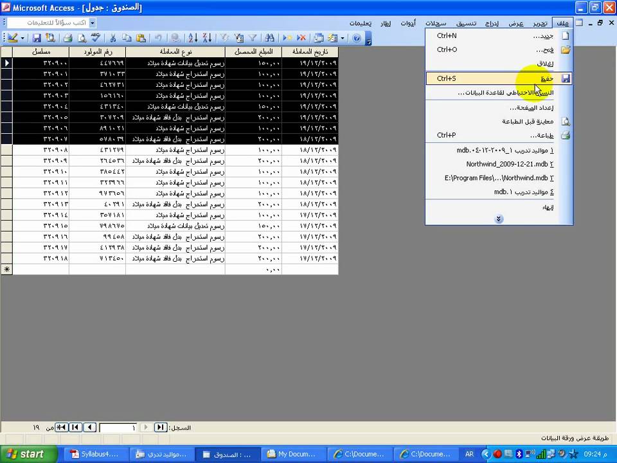Expand the help question box dropdown arrow
The image size is (617, 463).
pos(93,23)
